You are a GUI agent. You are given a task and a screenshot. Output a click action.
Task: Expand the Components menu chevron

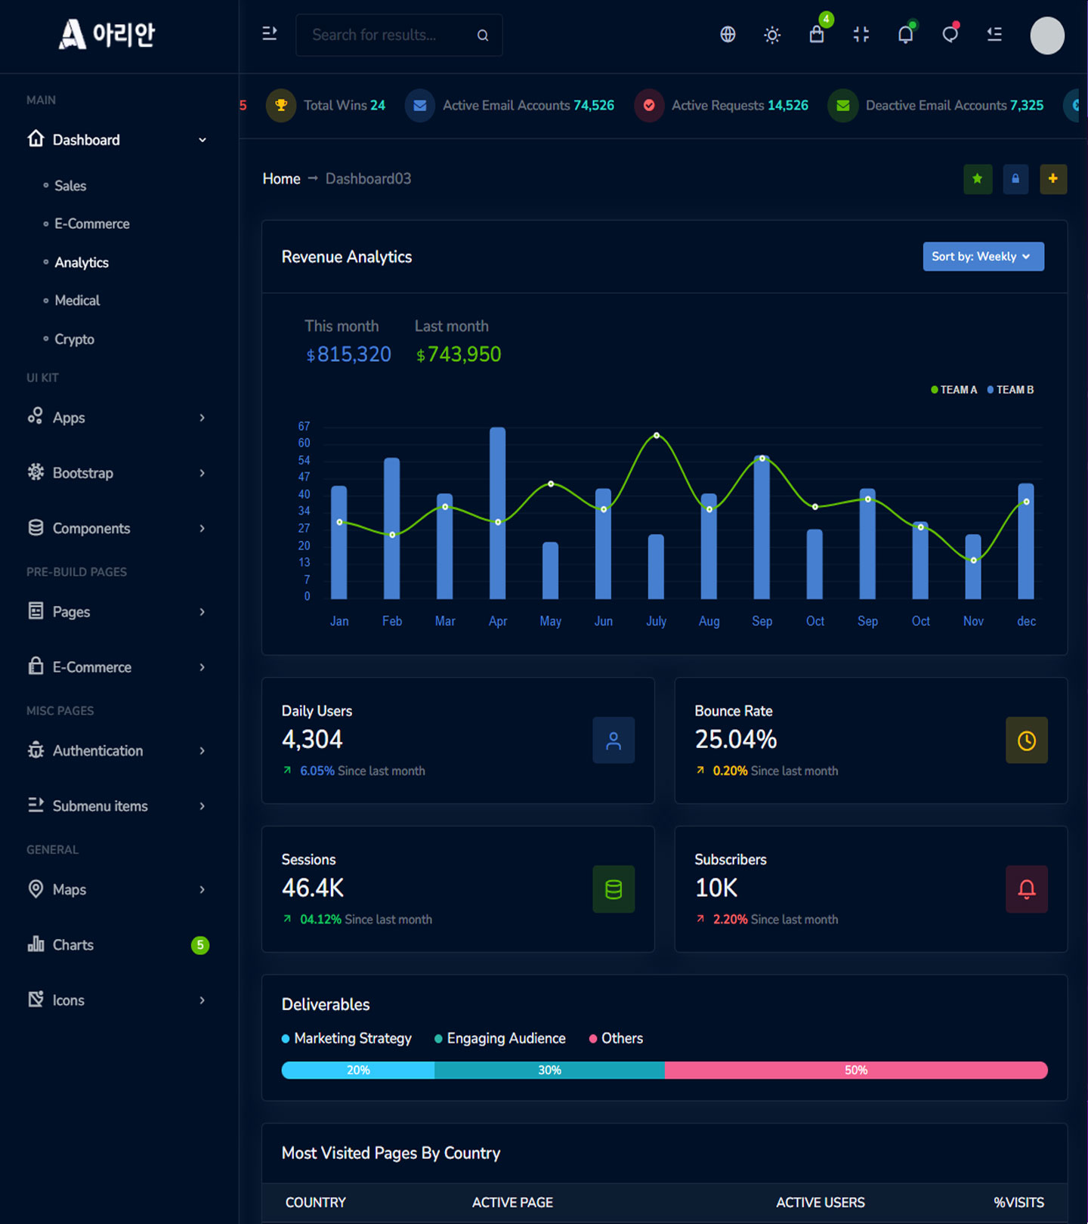click(x=202, y=529)
